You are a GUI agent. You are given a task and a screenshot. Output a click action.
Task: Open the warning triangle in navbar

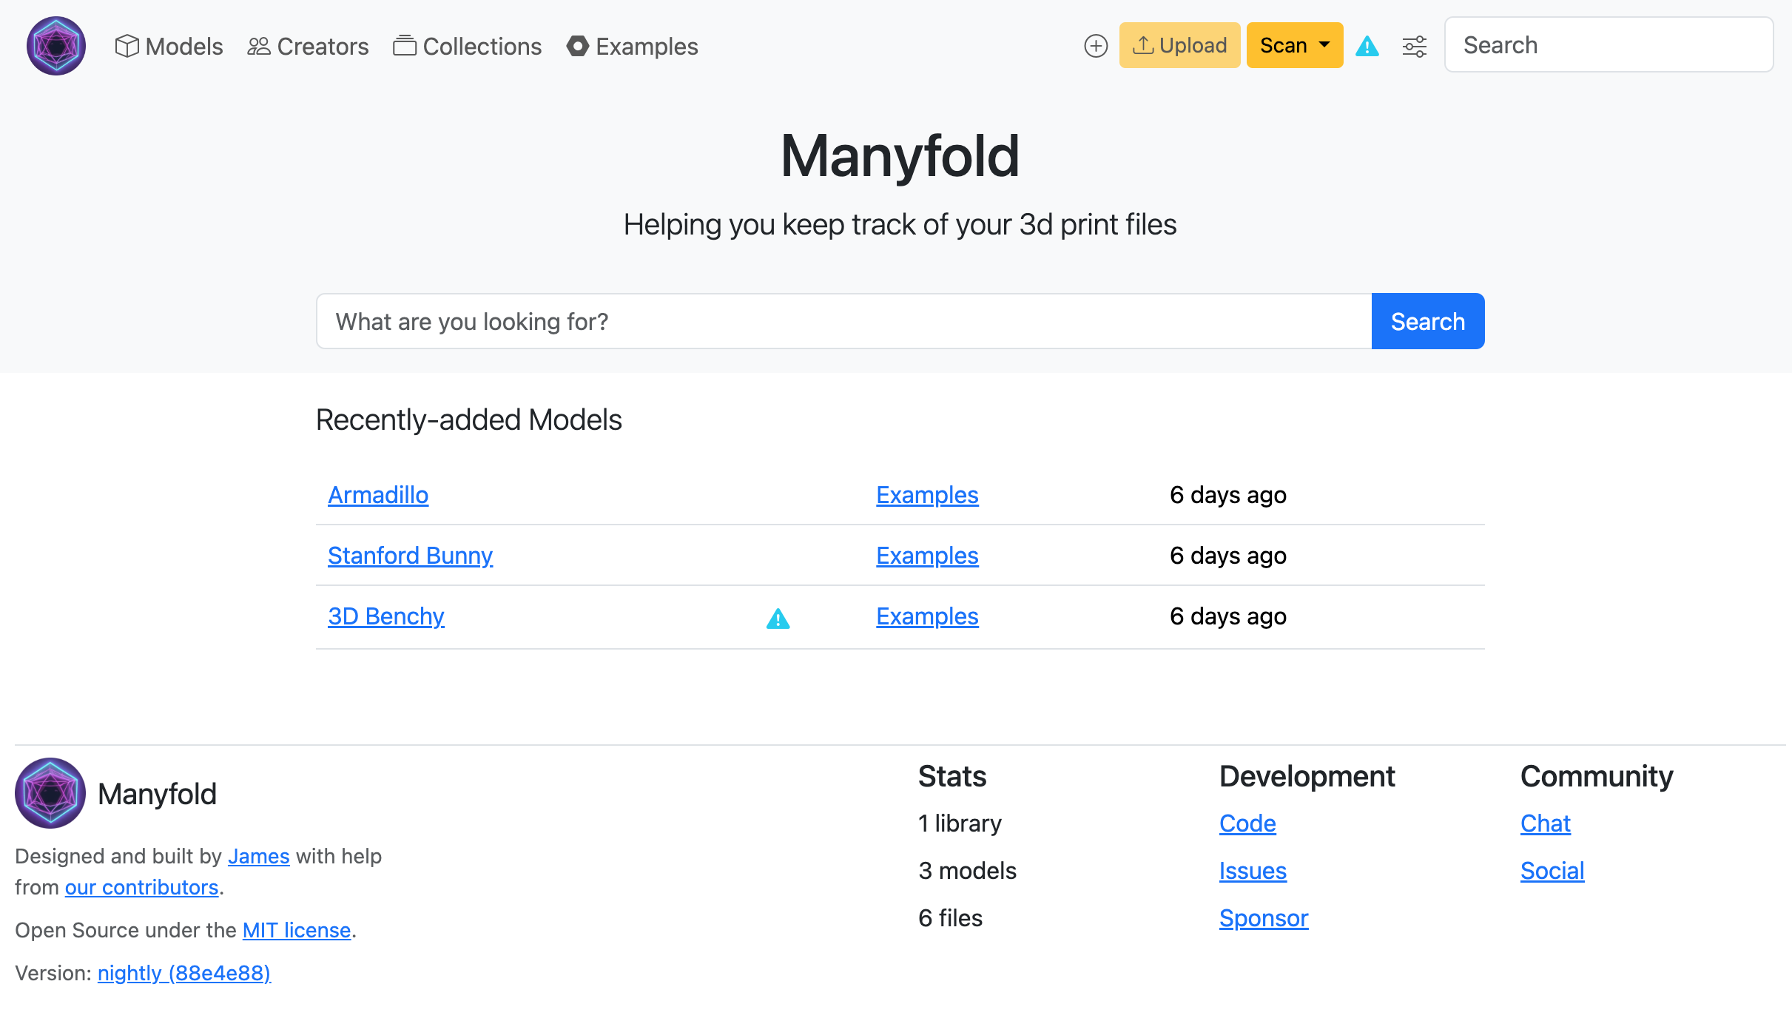(x=1367, y=46)
